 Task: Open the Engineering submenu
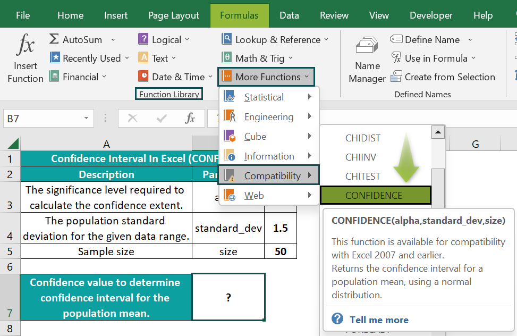point(269,116)
